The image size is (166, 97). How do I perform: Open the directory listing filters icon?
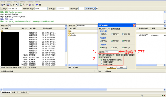(x=37, y=5)
